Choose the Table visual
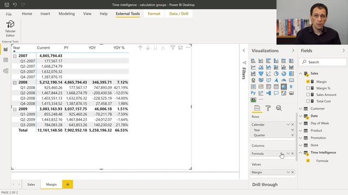The width and height of the screenshot is (348, 195). tap(276, 87)
